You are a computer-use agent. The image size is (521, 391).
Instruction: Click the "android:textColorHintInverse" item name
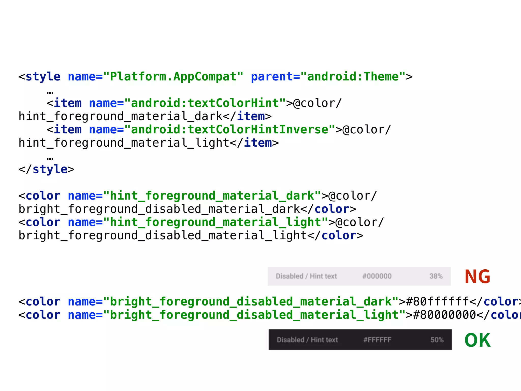click(229, 130)
